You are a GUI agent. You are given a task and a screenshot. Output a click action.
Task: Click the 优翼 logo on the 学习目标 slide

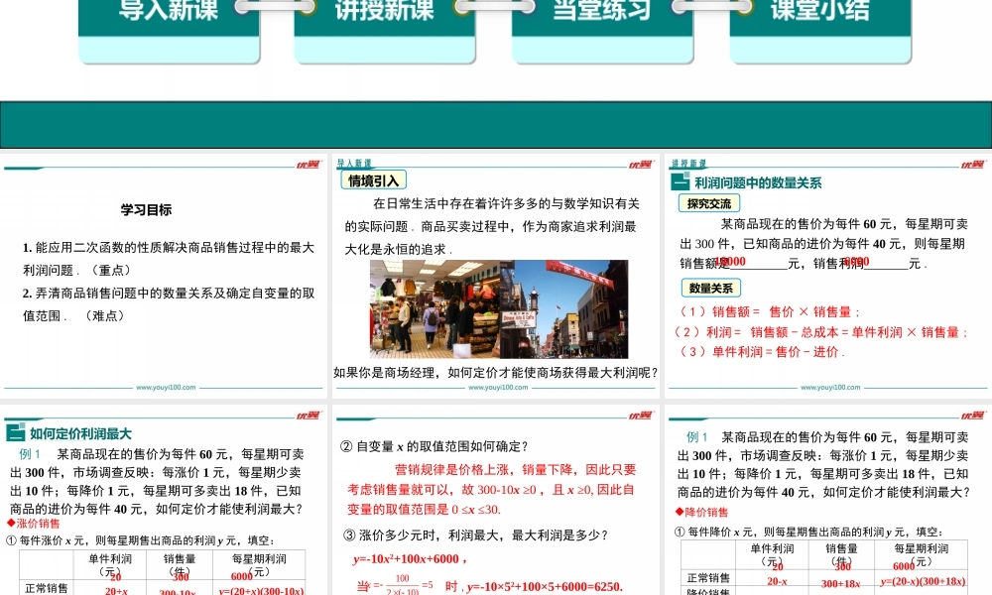tap(309, 165)
